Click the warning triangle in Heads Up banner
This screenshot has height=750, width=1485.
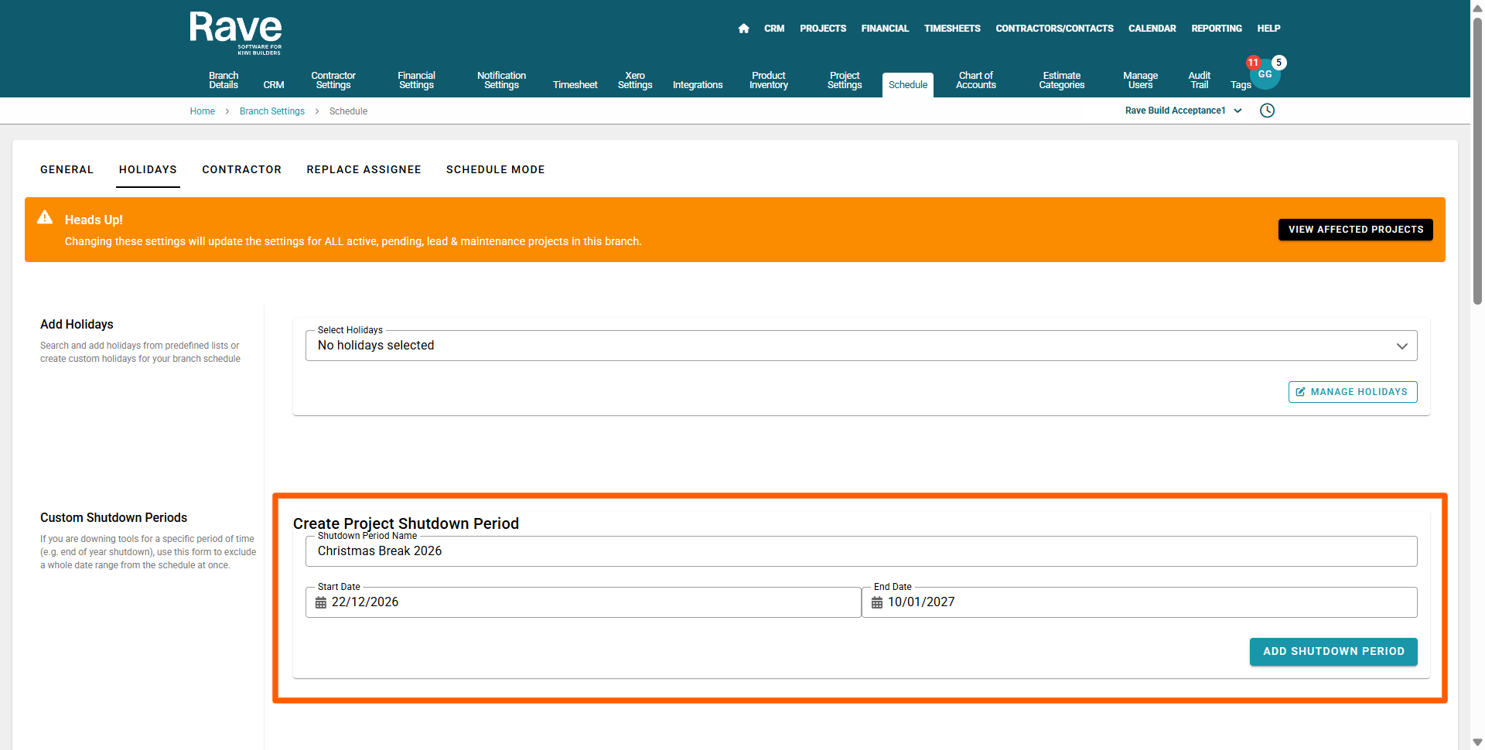coord(45,218)
